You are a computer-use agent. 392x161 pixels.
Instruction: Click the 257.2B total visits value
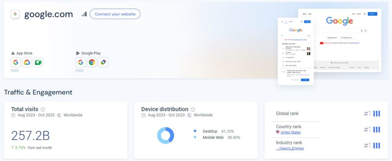31,136
